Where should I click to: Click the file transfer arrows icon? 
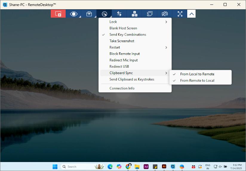119,14
